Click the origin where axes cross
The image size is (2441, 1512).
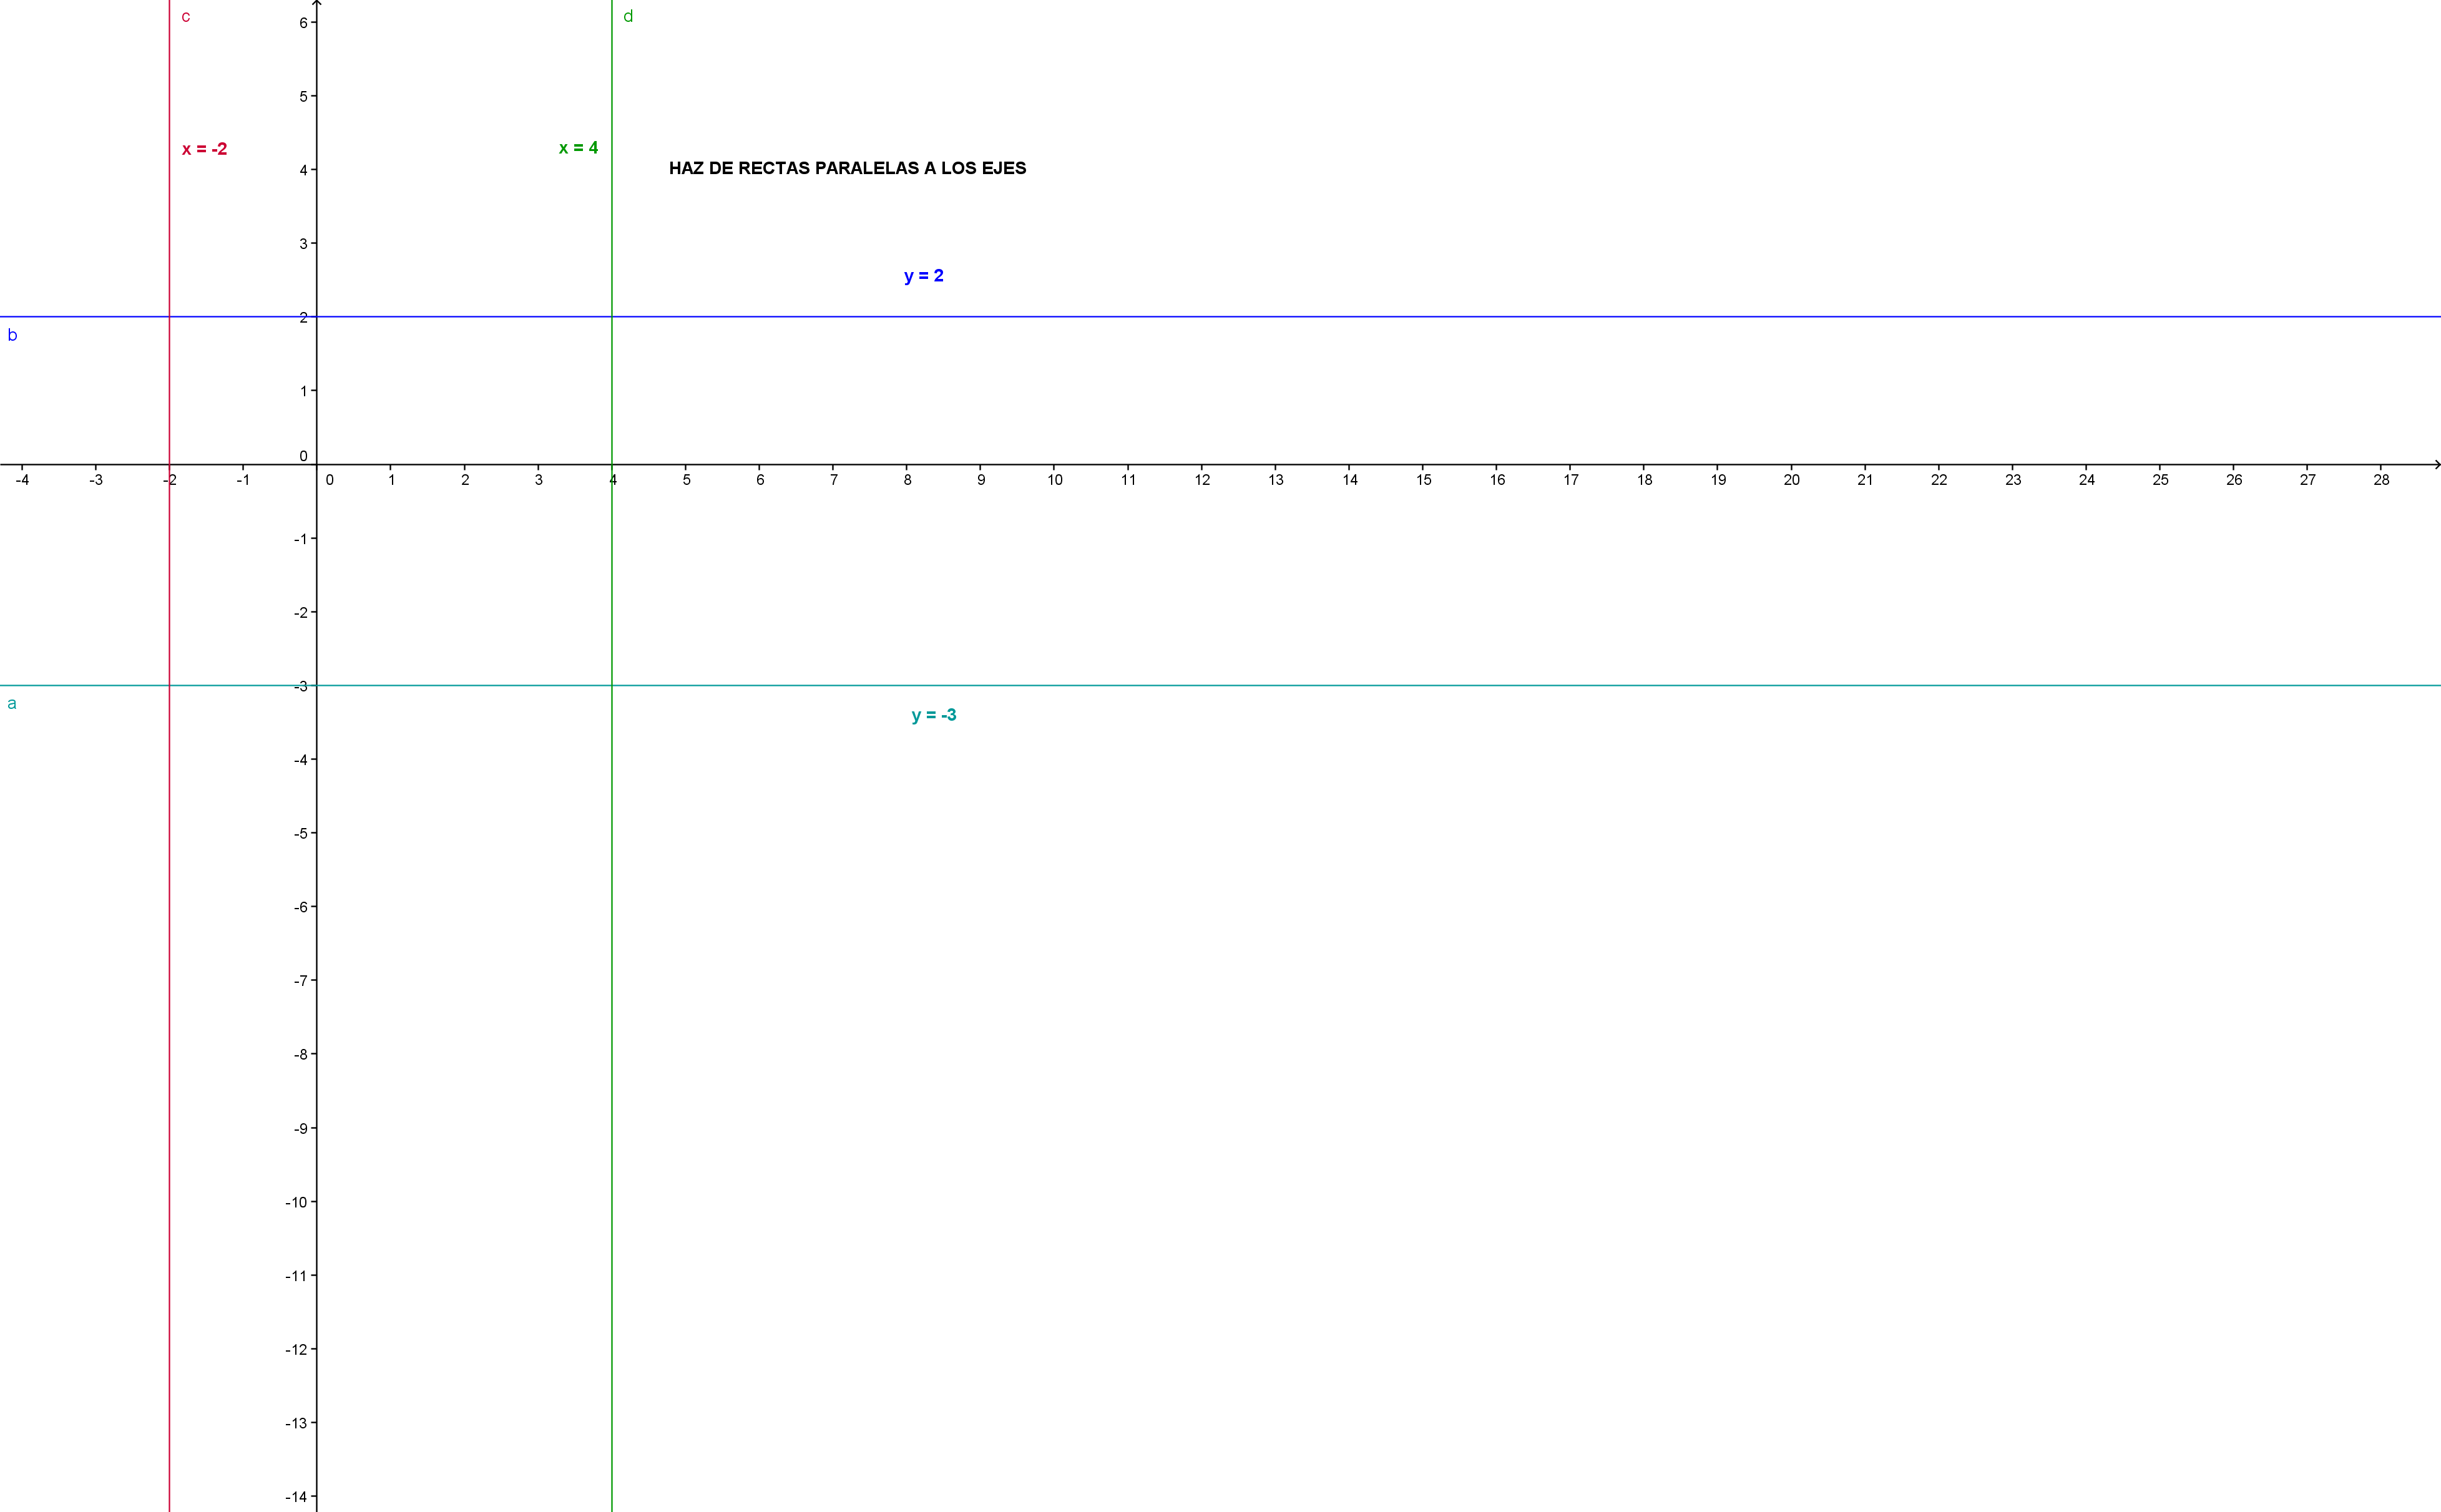(x=317, y=464)
